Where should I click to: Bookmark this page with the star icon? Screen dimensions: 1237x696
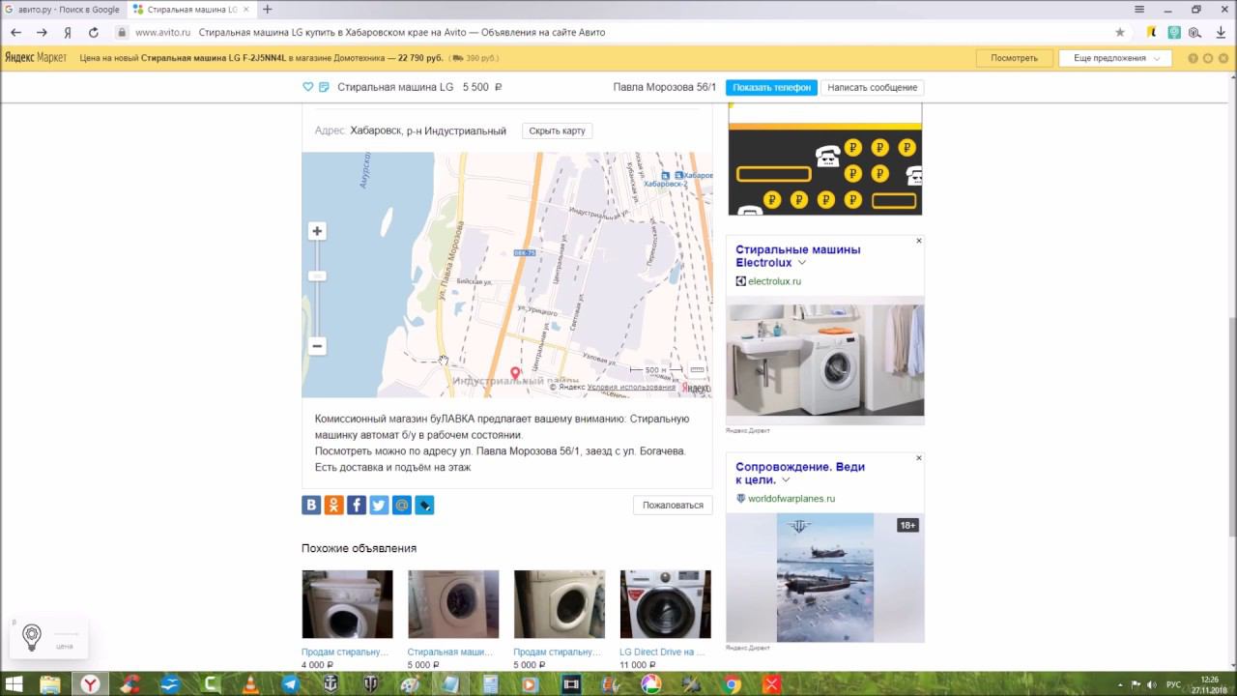click(x=1120, y=32)
